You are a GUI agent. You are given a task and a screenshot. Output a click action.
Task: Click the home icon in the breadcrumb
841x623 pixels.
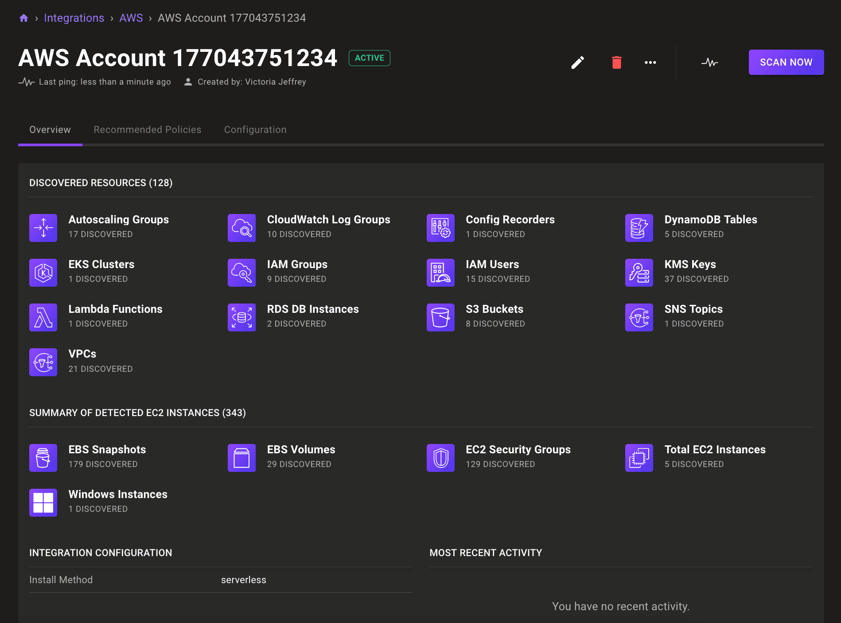[x=23, y=18]
